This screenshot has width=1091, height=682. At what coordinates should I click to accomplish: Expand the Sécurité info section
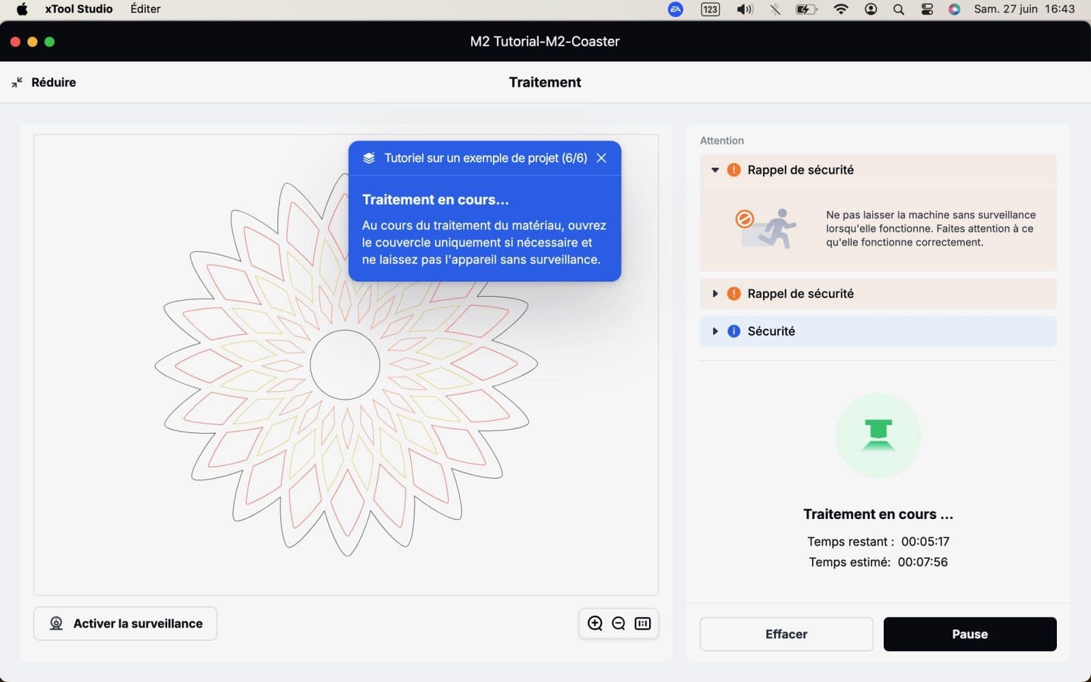(x=715, y=331)
